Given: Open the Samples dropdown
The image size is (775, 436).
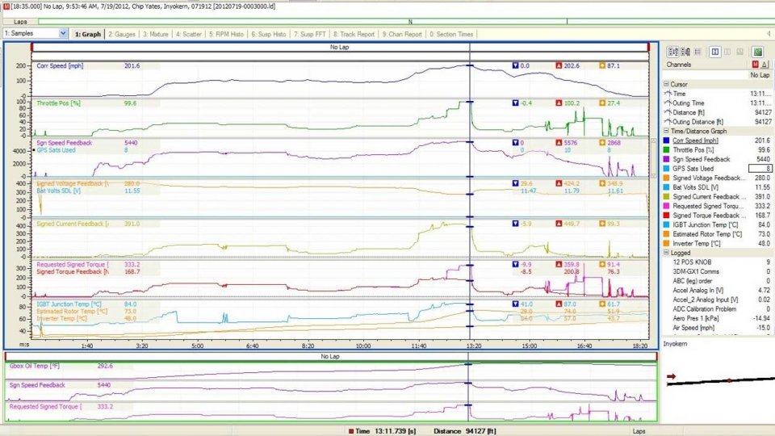Looking at the screenshot, I should 63,34.
